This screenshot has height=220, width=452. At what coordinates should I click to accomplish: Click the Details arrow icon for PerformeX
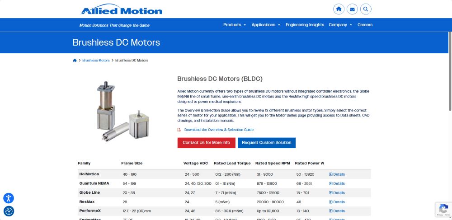click(x=331, y=211)
